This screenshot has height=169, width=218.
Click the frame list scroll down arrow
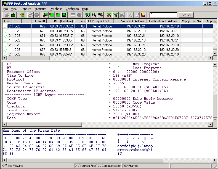[215, 54]
